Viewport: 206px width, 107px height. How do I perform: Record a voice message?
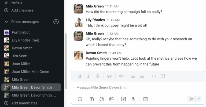tap(133, 99)
